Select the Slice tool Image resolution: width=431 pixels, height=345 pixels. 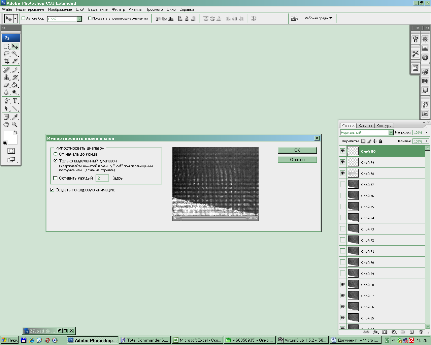(x=15, y=61)
